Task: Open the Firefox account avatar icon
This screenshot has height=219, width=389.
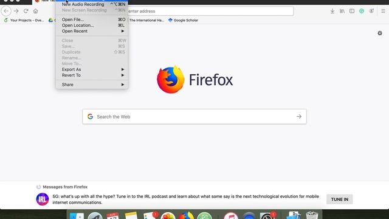Action: (371, 11)
